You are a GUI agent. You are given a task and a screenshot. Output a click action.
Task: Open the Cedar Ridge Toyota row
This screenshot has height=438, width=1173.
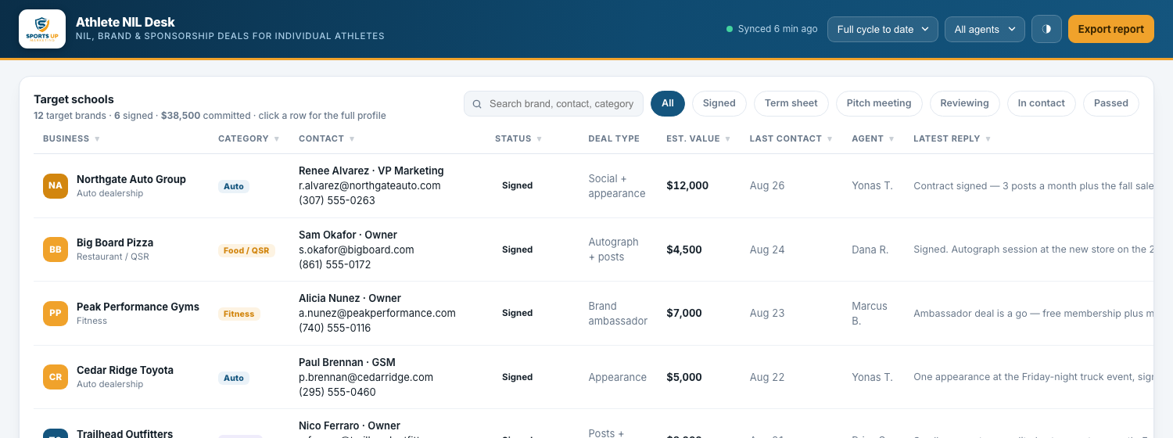594,377
